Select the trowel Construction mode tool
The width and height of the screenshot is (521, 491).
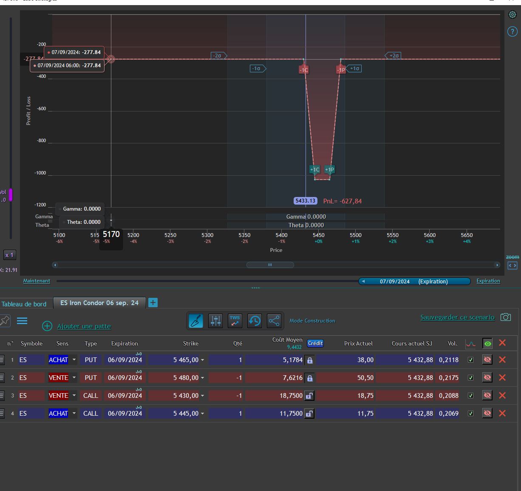(196, 321)
